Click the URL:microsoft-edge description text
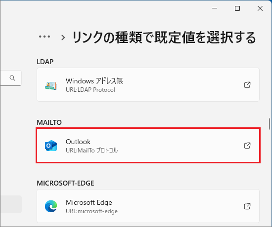This screenshot has width=272, height=227. pos(92,211)
